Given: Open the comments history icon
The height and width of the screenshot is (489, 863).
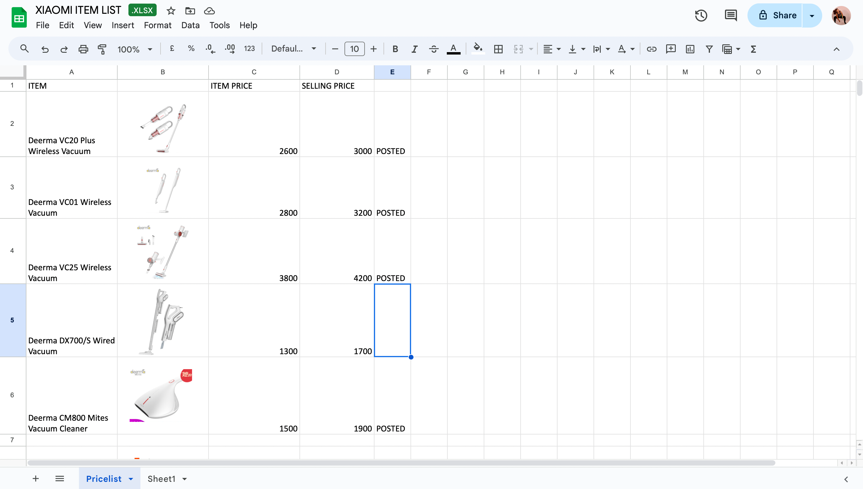Looking at the screenshot, I should coord(730,16).
